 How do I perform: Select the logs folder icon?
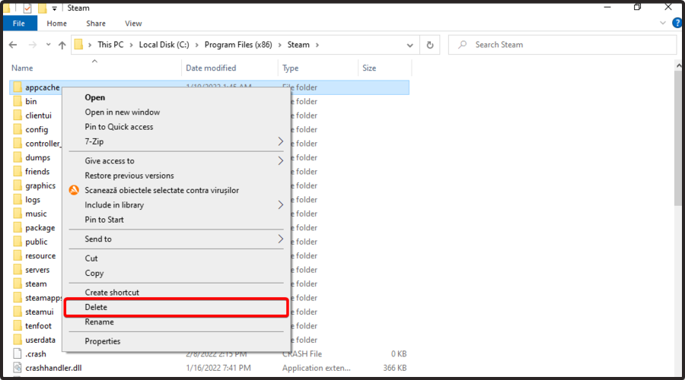18,199
